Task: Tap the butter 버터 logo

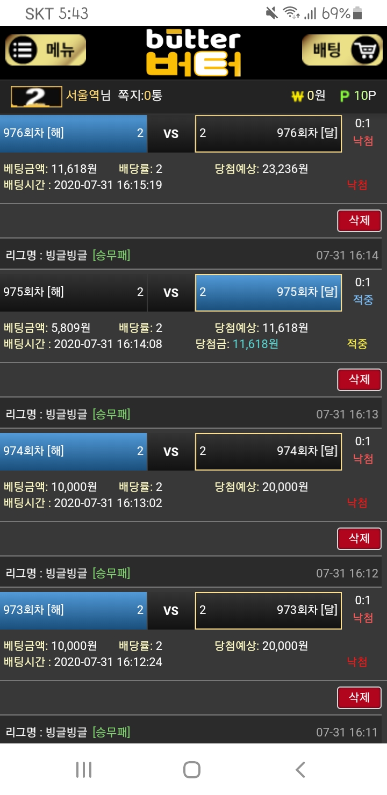Action: tap(193, 53)
